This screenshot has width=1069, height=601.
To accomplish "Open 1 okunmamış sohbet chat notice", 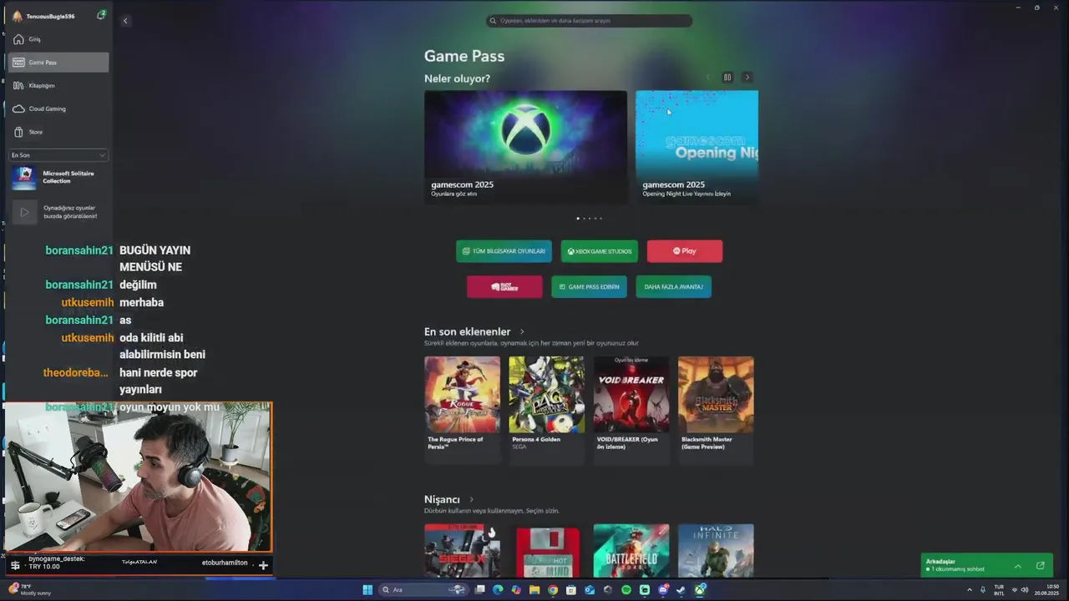I will point(957,569).
